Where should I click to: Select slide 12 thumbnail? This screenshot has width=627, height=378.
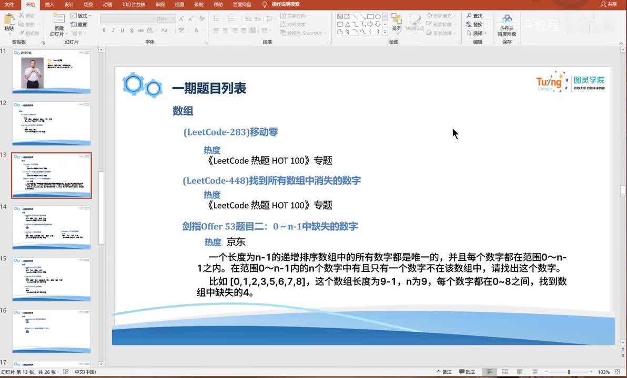pyautogui.click(x=52, y=123)
